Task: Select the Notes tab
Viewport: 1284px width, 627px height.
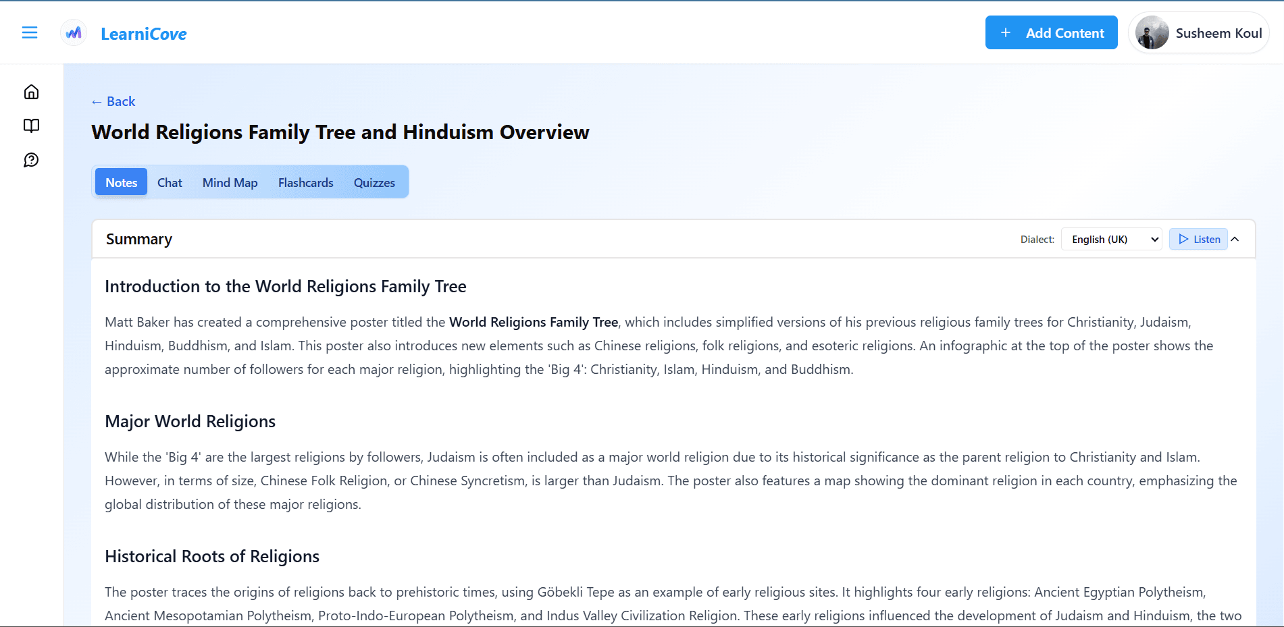Action: tap(121, 182)
